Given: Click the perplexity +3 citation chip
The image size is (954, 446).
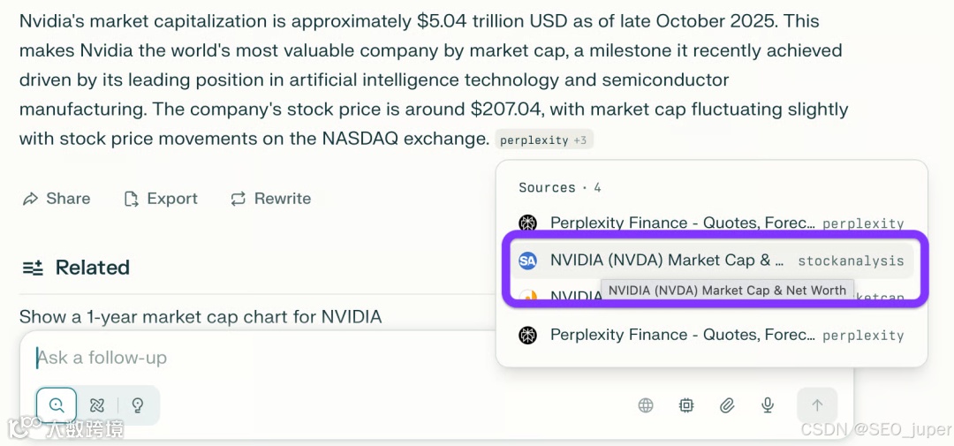Looking at the screenshot, I should coord(543,140).
